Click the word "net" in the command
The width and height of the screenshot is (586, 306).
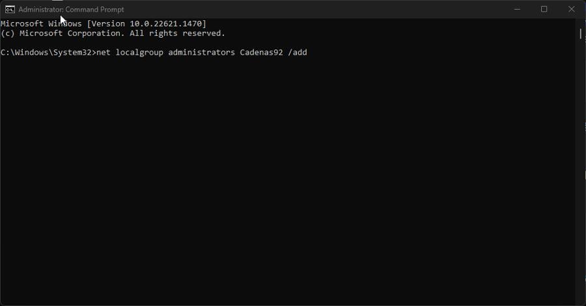[103, 52]
